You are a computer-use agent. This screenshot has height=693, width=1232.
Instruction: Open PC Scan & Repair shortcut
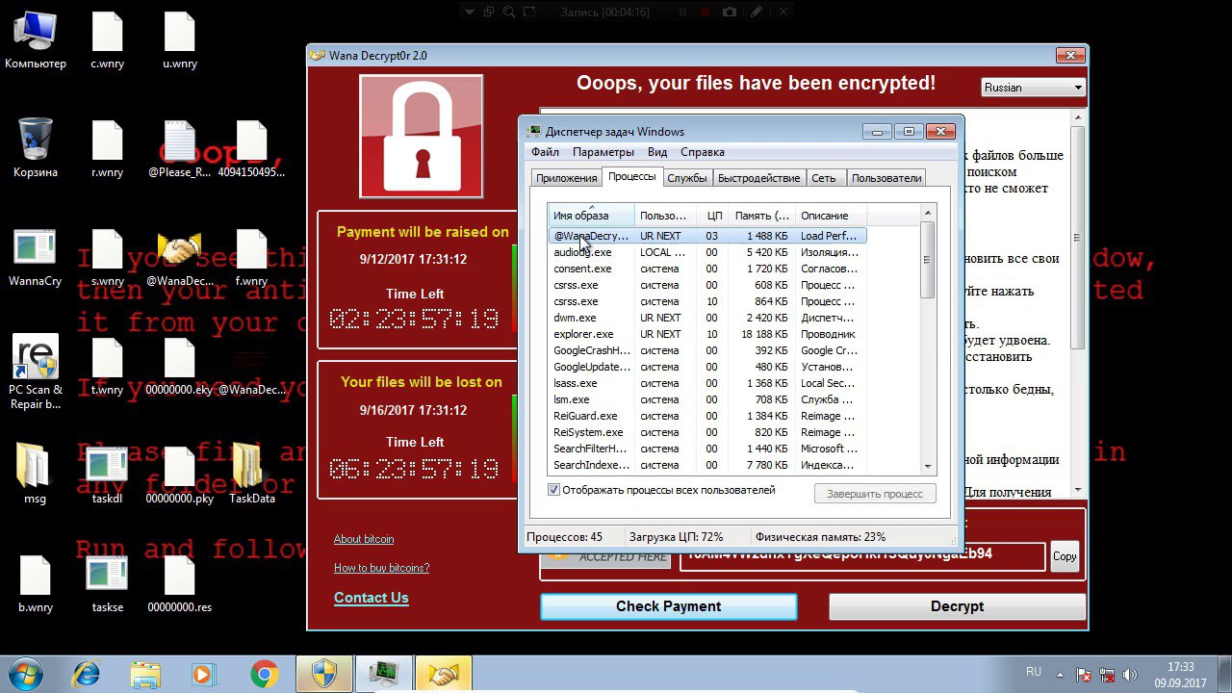coord(36,372)
